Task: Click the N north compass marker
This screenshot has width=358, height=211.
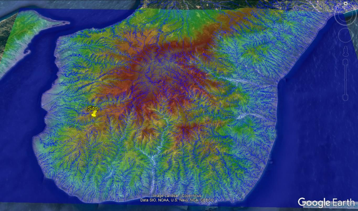Action: point(346,4)
